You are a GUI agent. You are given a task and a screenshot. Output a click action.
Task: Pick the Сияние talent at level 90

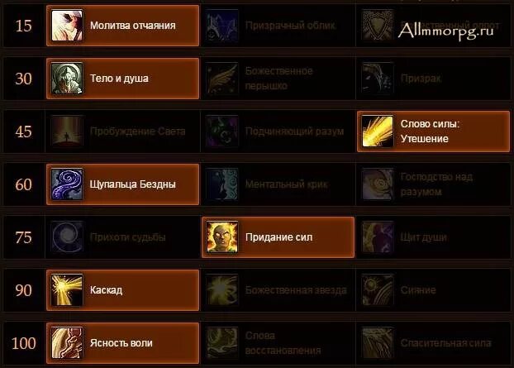click(x=433, y=290)
